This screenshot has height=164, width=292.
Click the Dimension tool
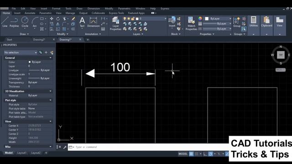(93, 22)
